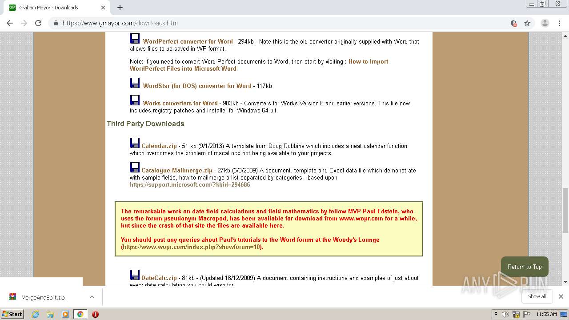The image size is (569, 320).
Task: Close the downloads shelf bar
Action: 561,296
